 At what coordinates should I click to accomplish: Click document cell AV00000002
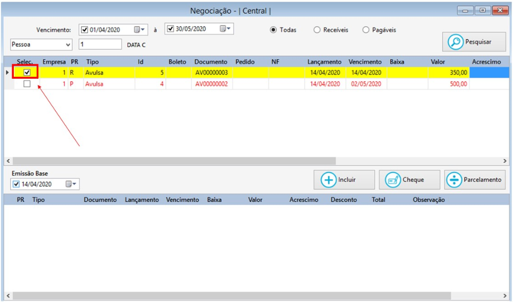(212, 84)
